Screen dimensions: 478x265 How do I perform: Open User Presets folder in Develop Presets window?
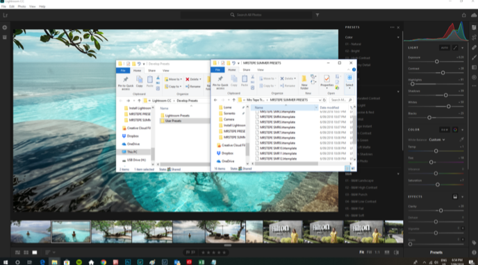pyautogui.click(x=173, y=121)
